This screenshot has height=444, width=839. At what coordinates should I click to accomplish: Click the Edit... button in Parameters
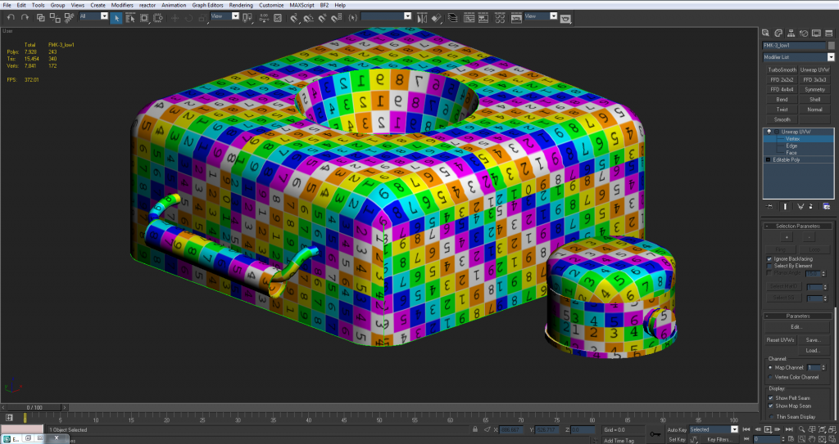tap(796, 326)
